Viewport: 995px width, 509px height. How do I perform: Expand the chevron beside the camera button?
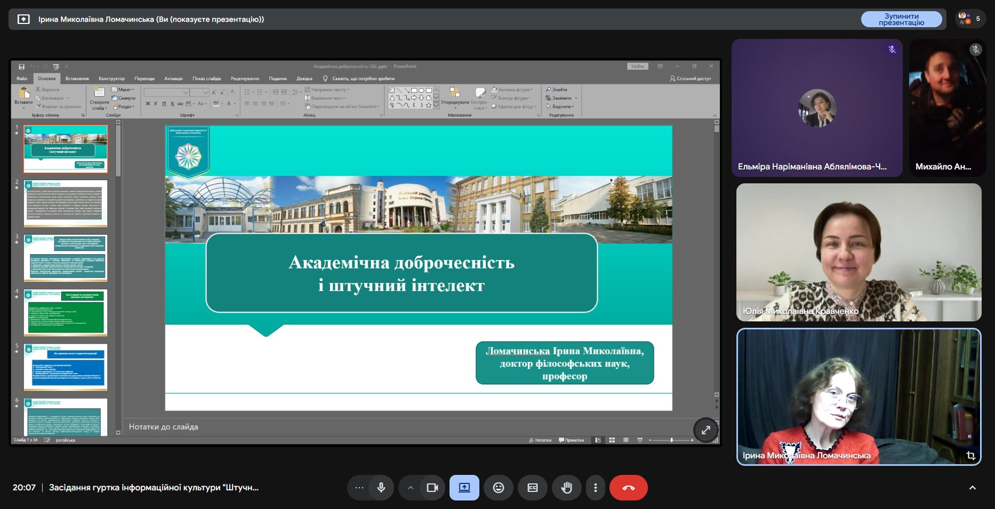click(410, 488)
